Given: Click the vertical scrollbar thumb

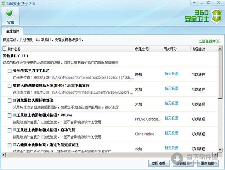Looking at the screenshot, I should tap(220, 75).
